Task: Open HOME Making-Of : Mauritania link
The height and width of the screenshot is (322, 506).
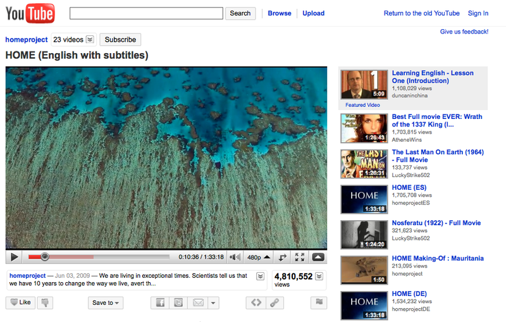Action: pyautogui.click(x=438, y=259)
